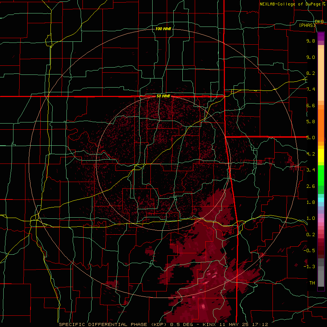Click the cyan segment of the color bar

[x=321, y=200]
